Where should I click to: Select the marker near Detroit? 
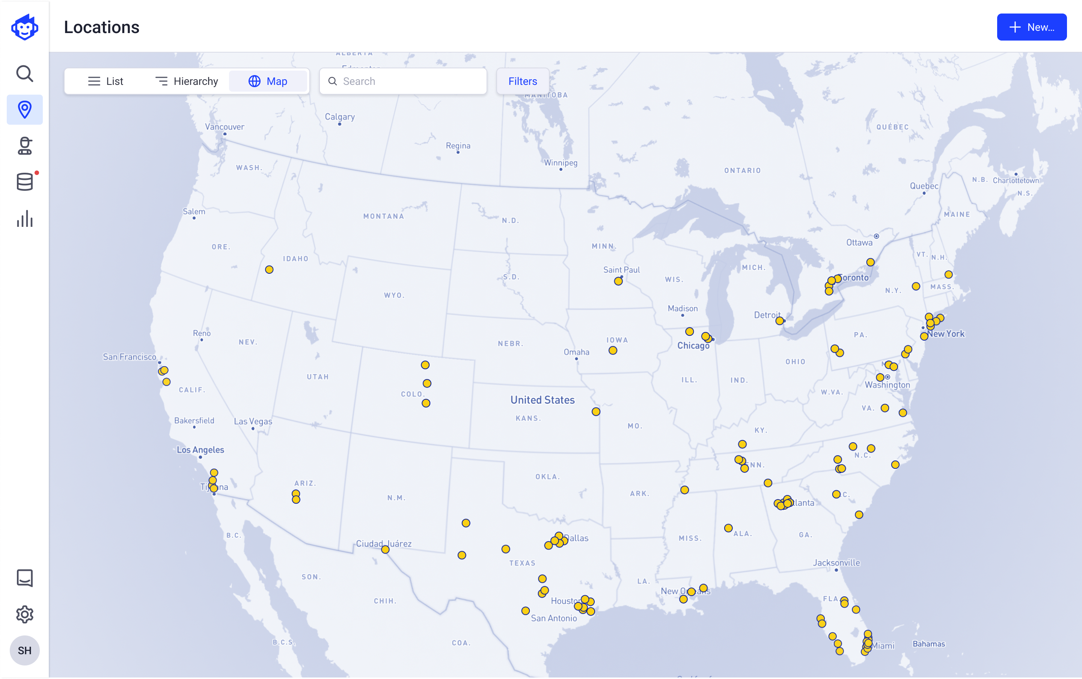779,321
